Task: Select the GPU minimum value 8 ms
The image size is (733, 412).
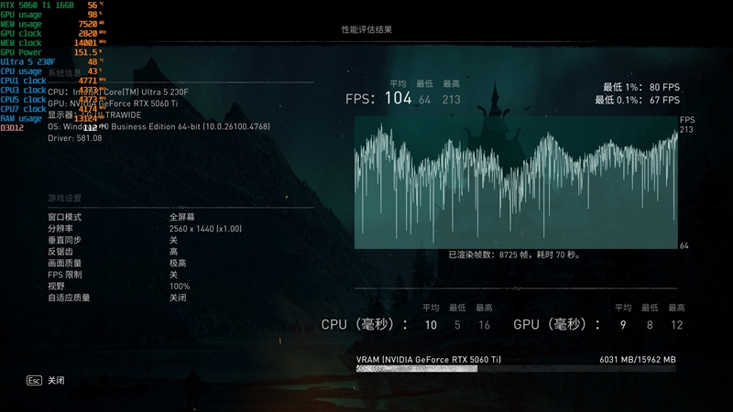Action: (650, 325)
